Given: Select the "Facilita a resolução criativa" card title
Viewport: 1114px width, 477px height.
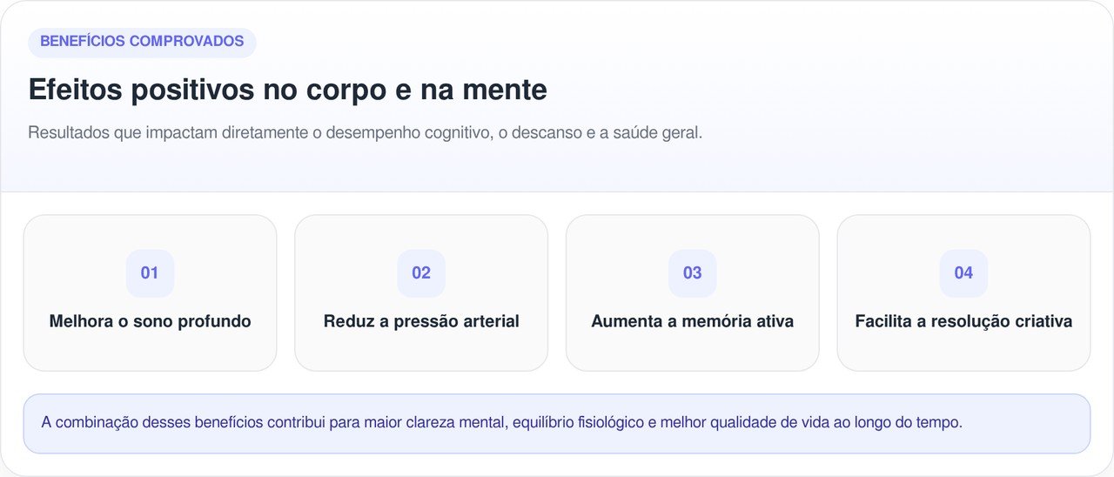Looking at the screenshot, I should (x=963, y=321).
